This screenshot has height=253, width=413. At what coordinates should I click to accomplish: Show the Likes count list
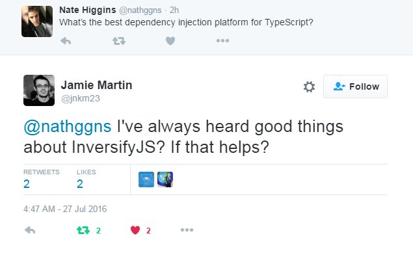(86, 180)
